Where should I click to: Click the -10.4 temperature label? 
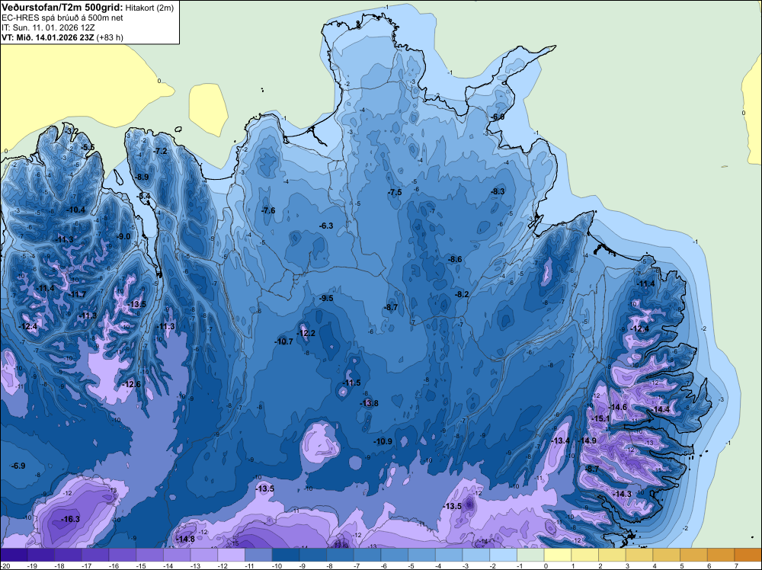[75, 210]
